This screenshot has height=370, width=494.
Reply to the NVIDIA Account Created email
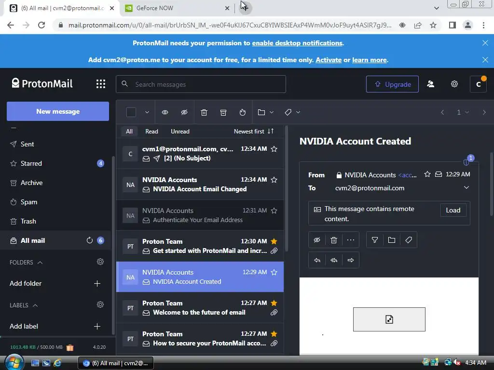click(317, 260)
